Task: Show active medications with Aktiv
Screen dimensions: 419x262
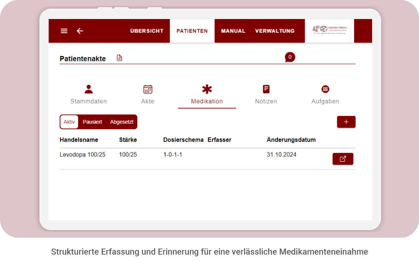Action: (69, 122)
